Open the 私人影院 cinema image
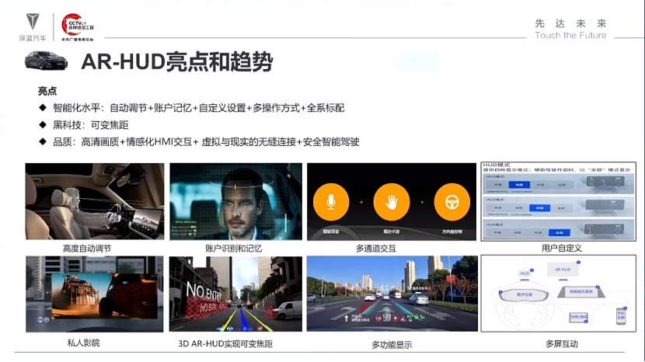Viewport: 645px width, 362px height. (x=95, y=294)
